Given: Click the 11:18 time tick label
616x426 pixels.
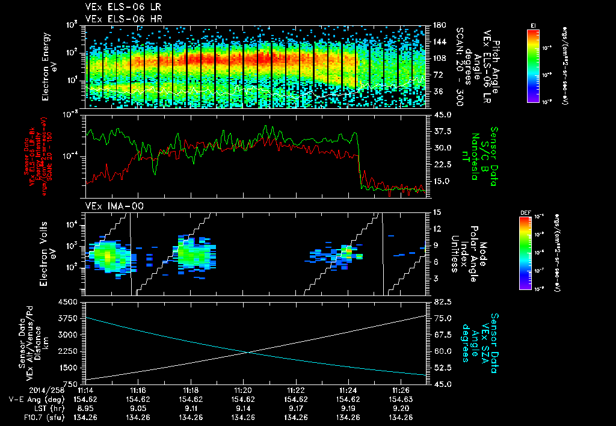Looking at the screenshot, I should [x=191, y=392].
